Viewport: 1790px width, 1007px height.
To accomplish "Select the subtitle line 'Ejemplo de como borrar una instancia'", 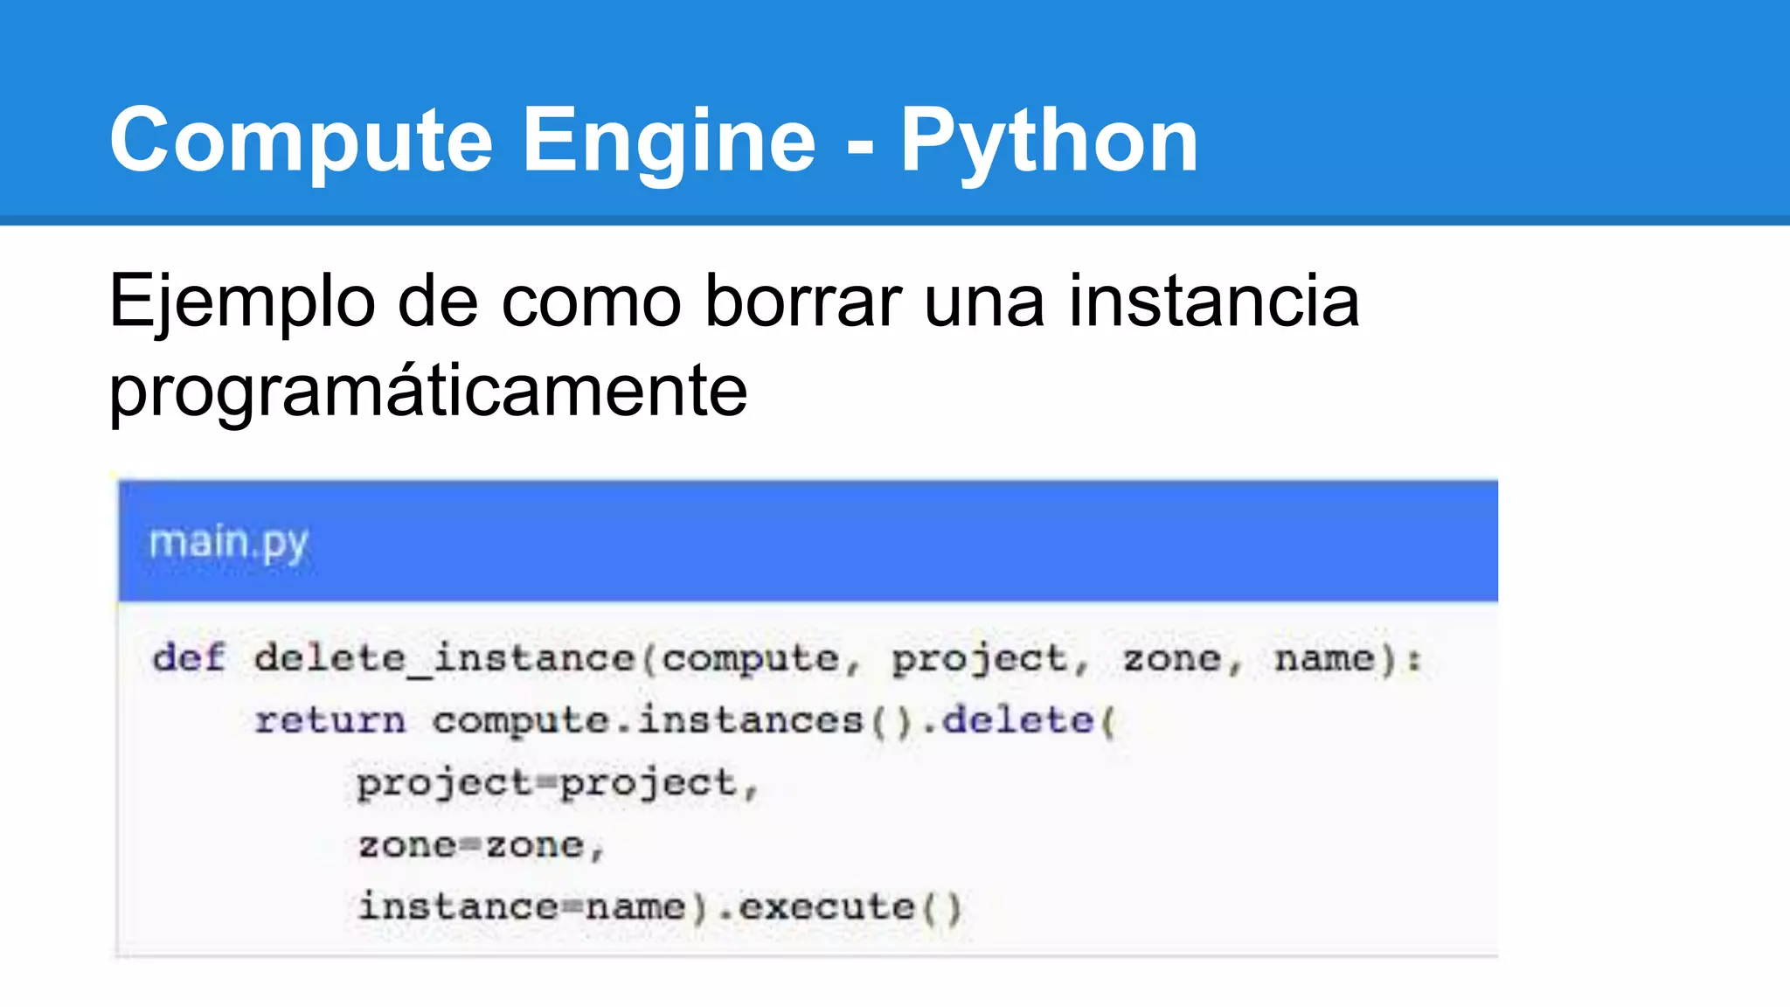I will [734, 302].
